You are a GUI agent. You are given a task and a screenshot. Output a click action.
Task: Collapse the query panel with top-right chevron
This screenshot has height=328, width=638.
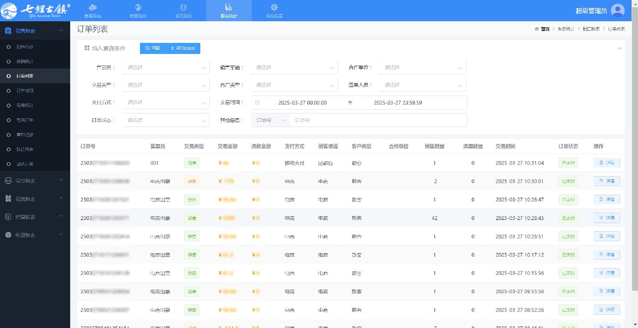point(619,48)
